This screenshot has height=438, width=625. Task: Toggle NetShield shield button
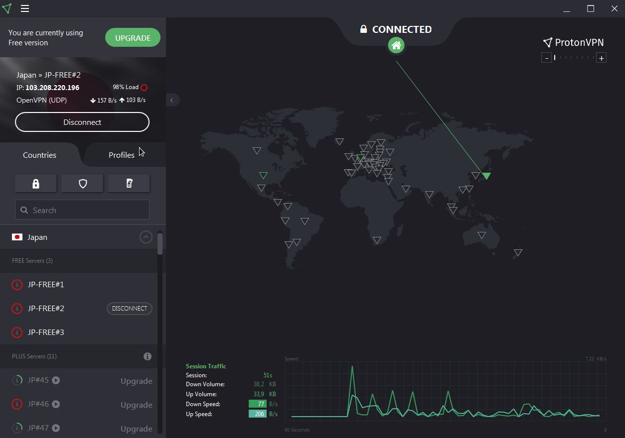point(82,183)
